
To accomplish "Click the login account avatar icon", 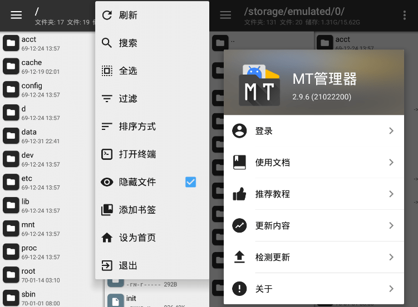I will tap(239, 131).
